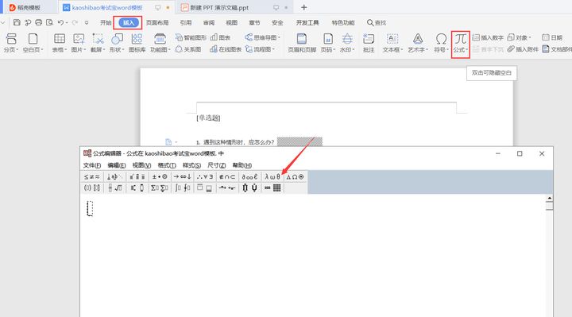The height and width of the screenshot is (317, 572).
Task: Insert a page break with 分页
Action: tap(11, 43)
